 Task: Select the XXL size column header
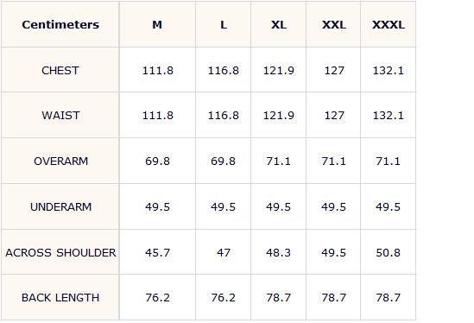[x=334, y=24]
